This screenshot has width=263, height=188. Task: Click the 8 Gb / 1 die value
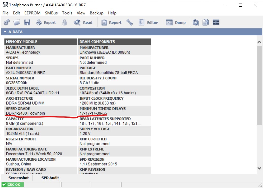89,83
